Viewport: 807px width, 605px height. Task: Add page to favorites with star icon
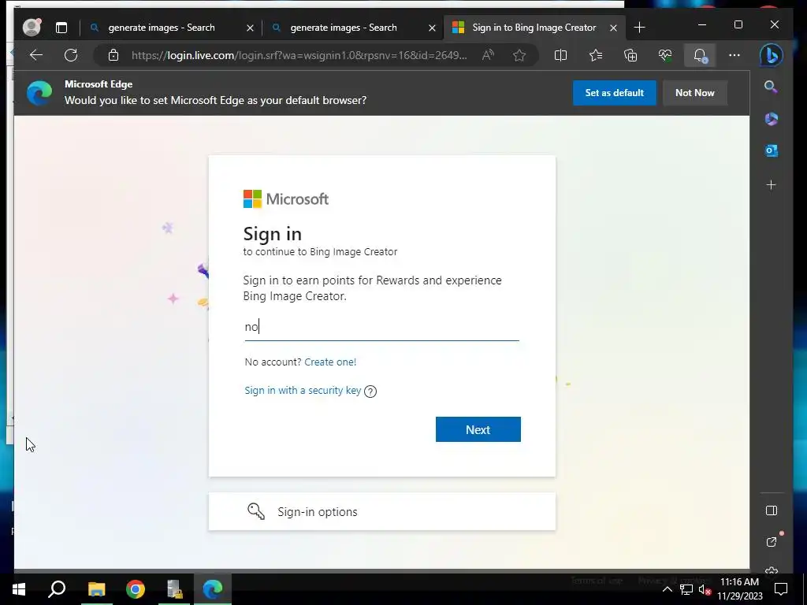(x=519, y=55)
